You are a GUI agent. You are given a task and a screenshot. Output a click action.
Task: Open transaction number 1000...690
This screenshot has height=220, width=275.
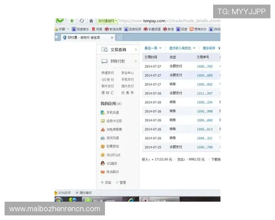[205, 120]
